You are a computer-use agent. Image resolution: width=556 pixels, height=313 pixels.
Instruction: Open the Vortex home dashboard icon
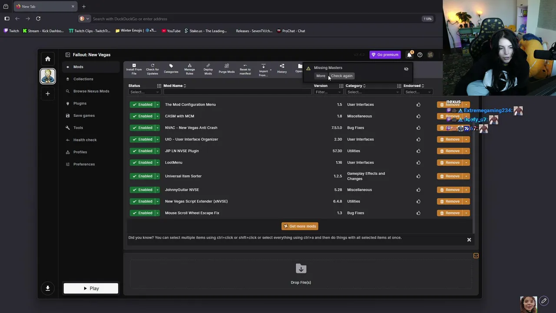pyautogui.click(x=48, y=59)
